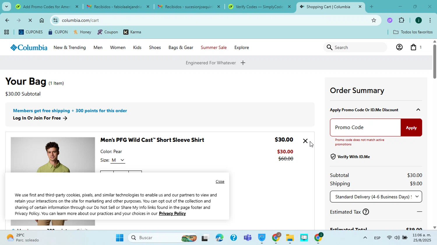The width and height of the screenshot is (437, 245).
Task: Open the New & Trending menu
Action: coord(70,47)
